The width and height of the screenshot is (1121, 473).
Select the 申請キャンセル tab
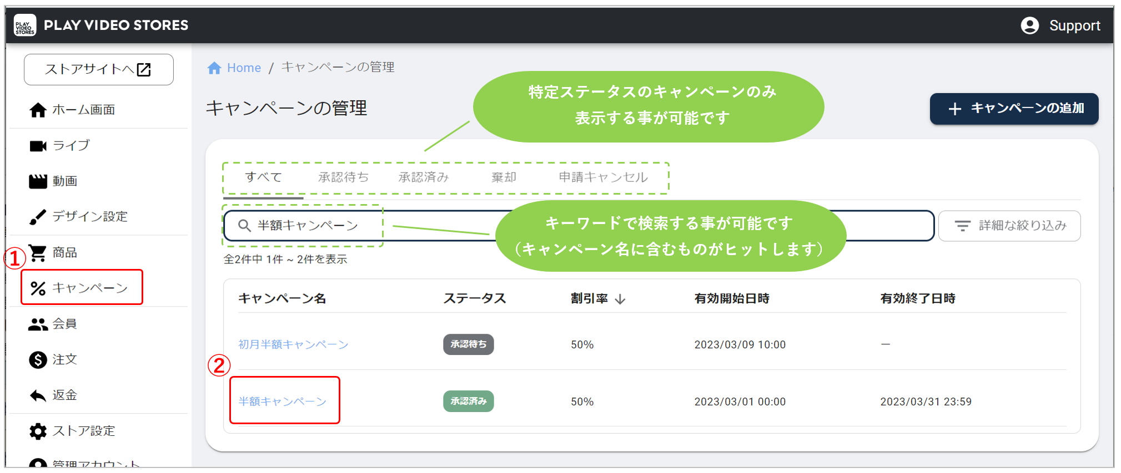(603, 177)
